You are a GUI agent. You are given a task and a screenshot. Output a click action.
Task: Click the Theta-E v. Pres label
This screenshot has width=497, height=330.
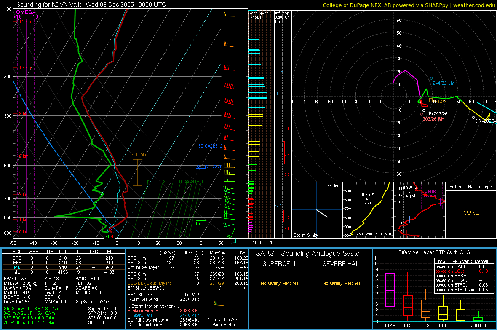tap(368, 199)
